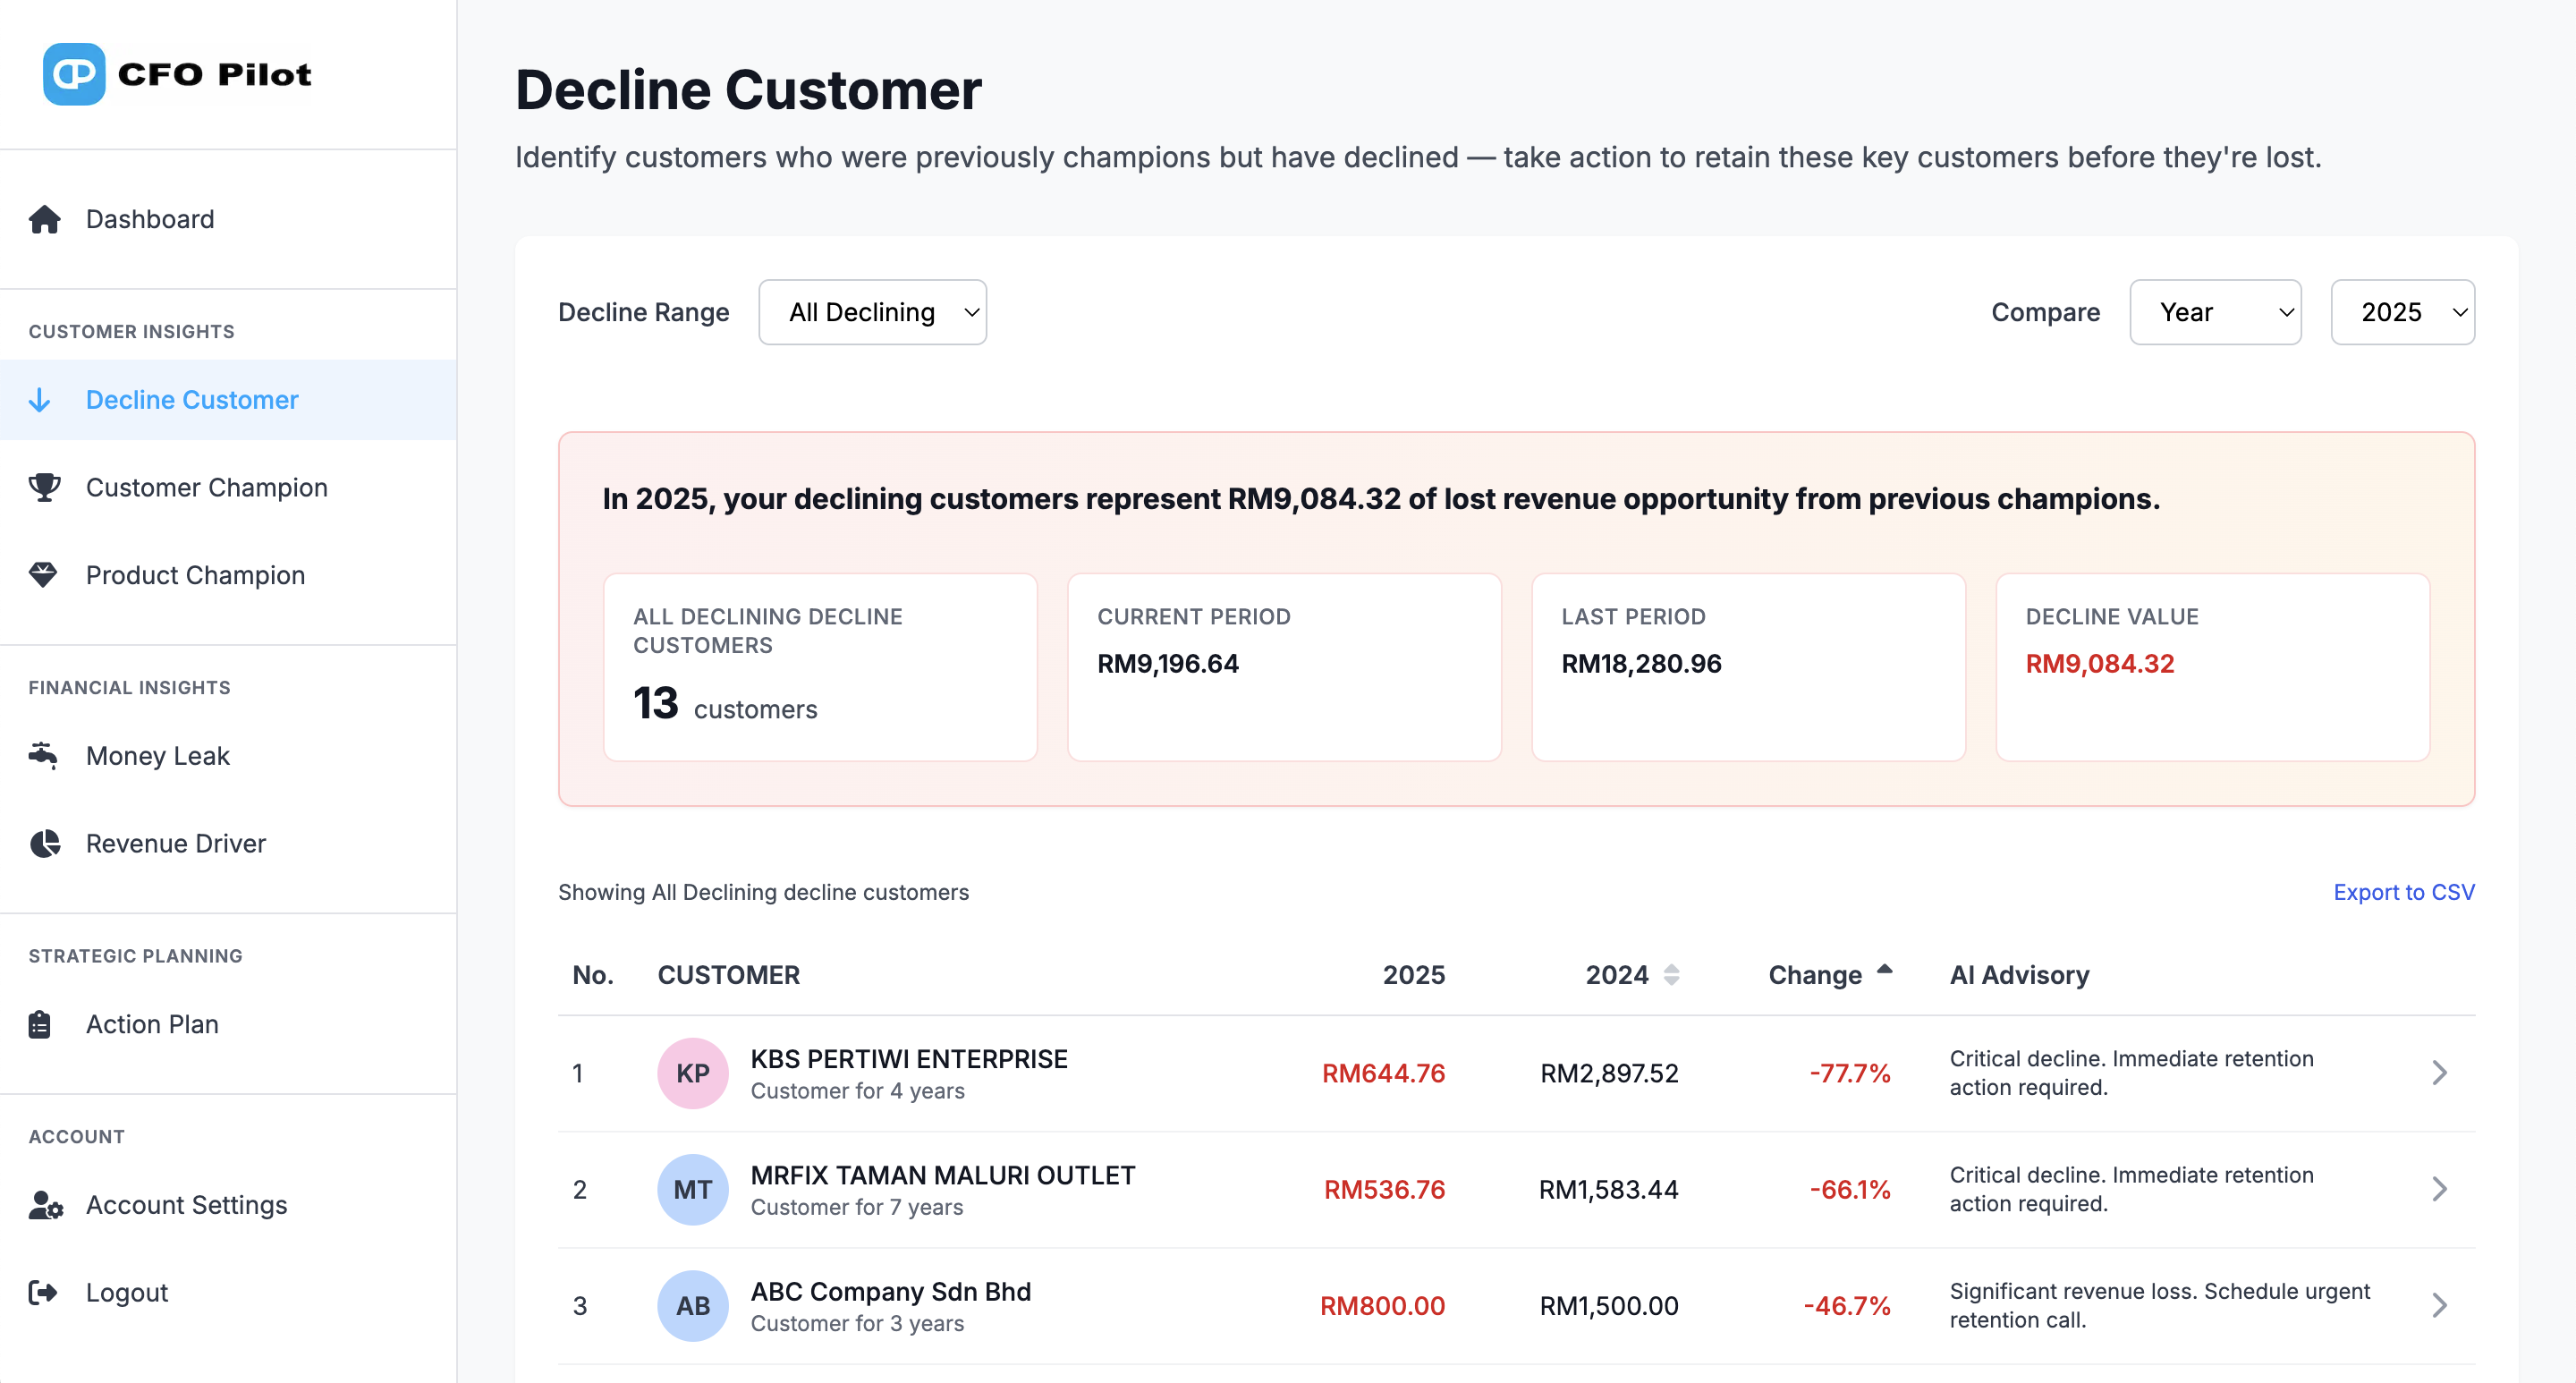Open the Decline Range dropdown

[x=872, y=312]
